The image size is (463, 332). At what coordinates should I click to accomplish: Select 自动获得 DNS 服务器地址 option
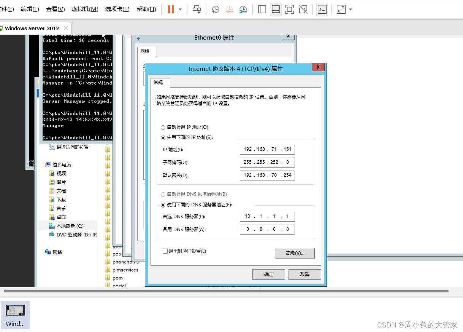tap(163, 194)
